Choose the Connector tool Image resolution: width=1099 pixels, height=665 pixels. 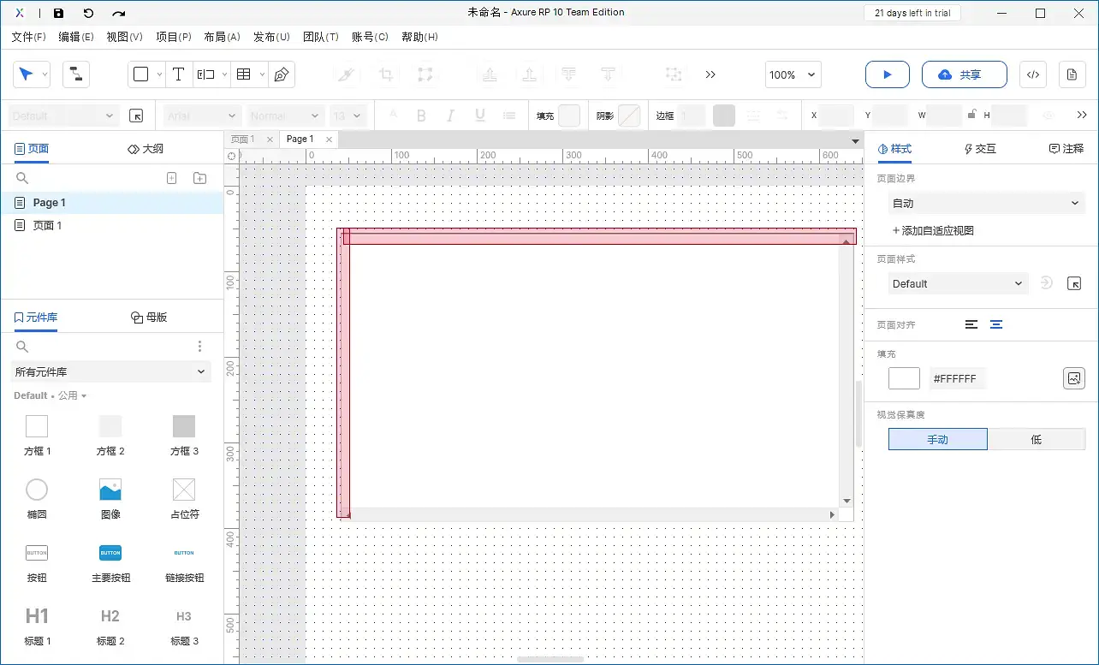pyautogui.click(x=76, y=74)
